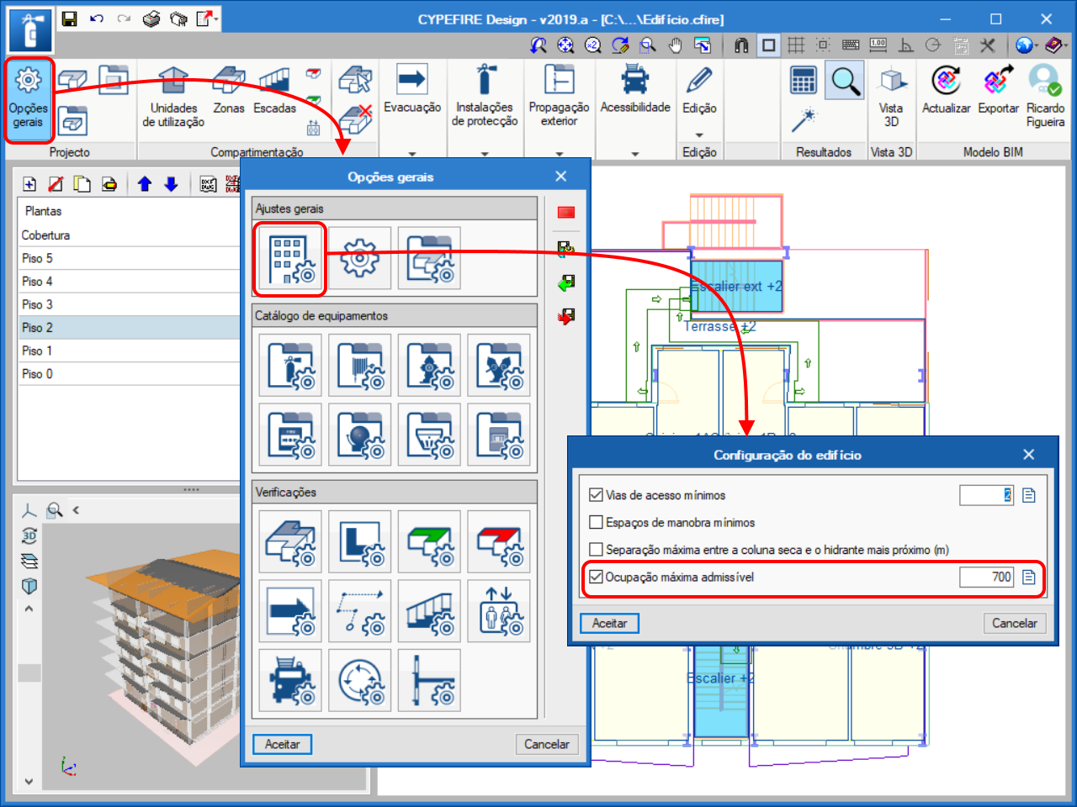
Task: Click the Unidades de utilização tool
Action: point(173,98)
